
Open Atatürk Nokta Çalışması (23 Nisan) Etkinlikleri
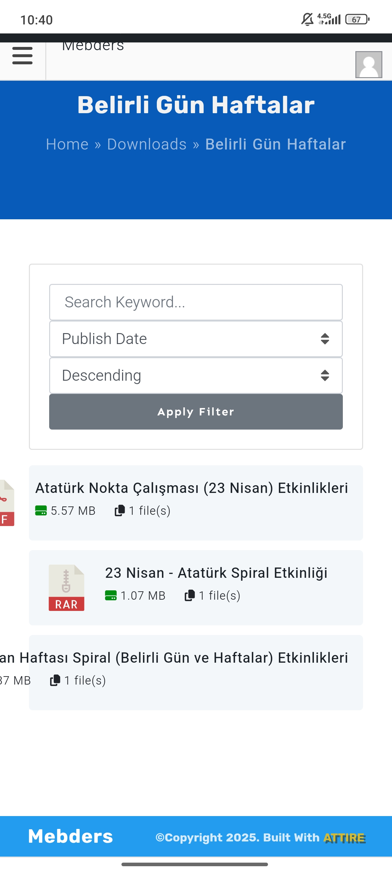pos(192,488)
